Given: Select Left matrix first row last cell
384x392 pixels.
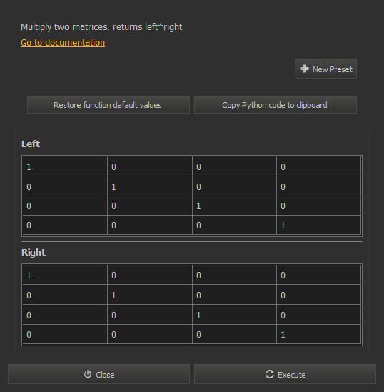Looking at the screenshot, I should pos(318,166).
